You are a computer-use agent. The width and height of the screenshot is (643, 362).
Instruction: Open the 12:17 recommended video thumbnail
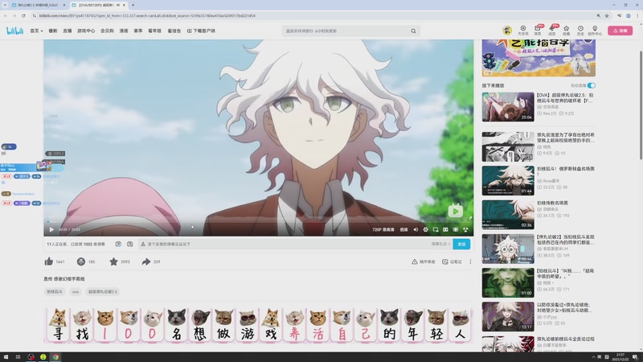[x=508, y=317]
